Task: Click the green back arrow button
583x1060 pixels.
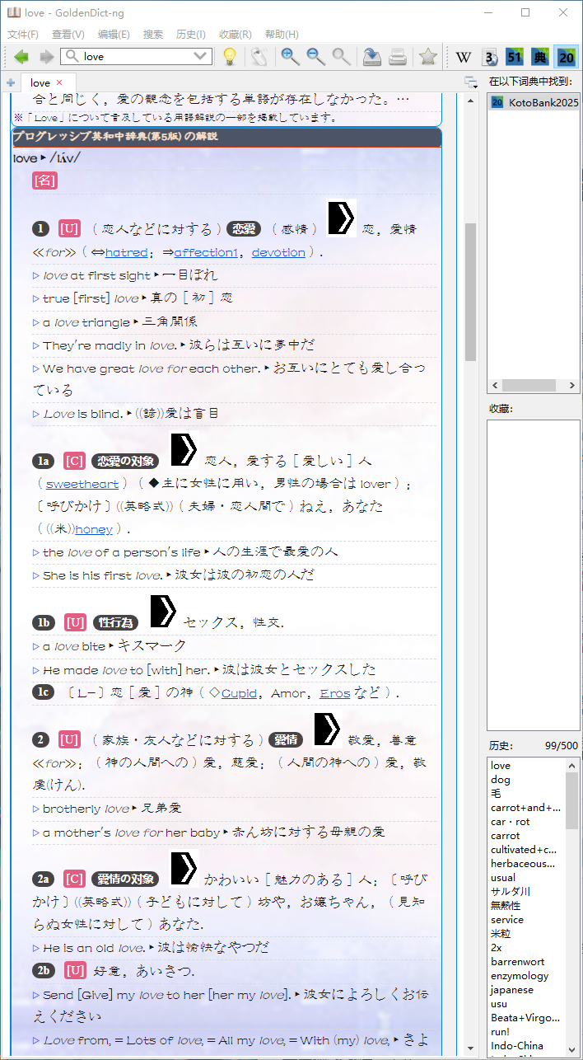Action: click(21, 57)
